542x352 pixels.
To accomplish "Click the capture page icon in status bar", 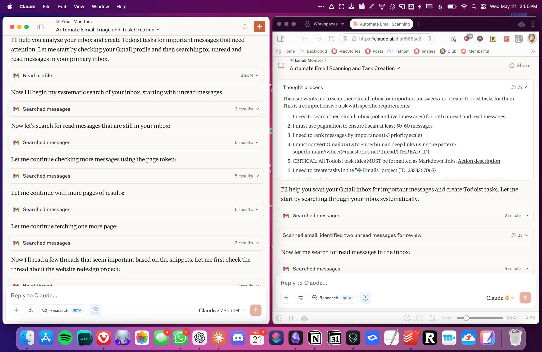I will click(x=407, y=318).
